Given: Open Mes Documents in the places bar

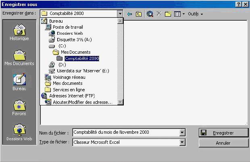Looking at the screenshot, I should pyautogui.click(x=19, y=57).
